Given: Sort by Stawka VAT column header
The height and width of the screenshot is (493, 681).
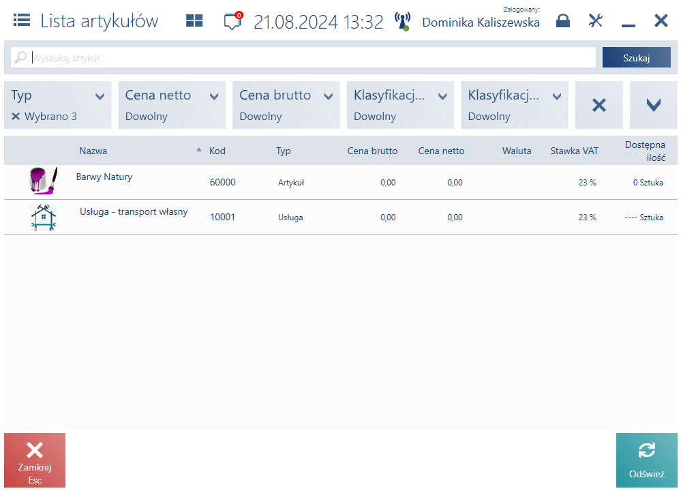Looking at the screenshot, I should click(574, 151).
